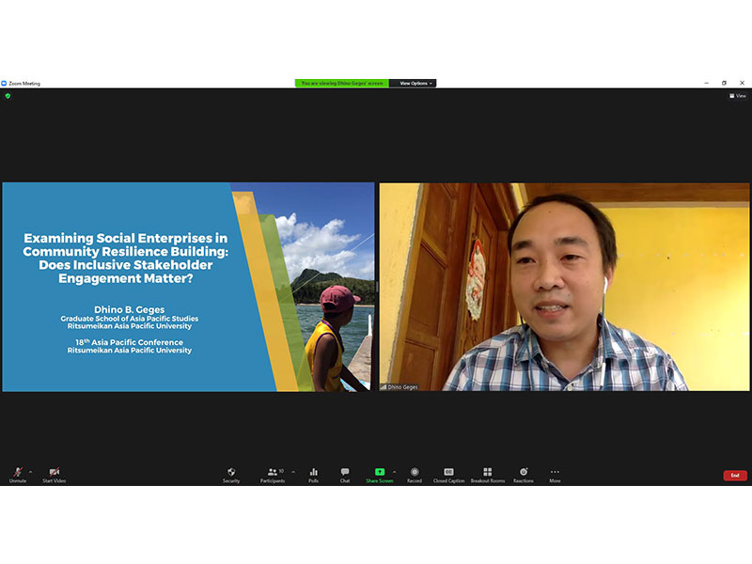Open the Chat panel

point(345,474)
